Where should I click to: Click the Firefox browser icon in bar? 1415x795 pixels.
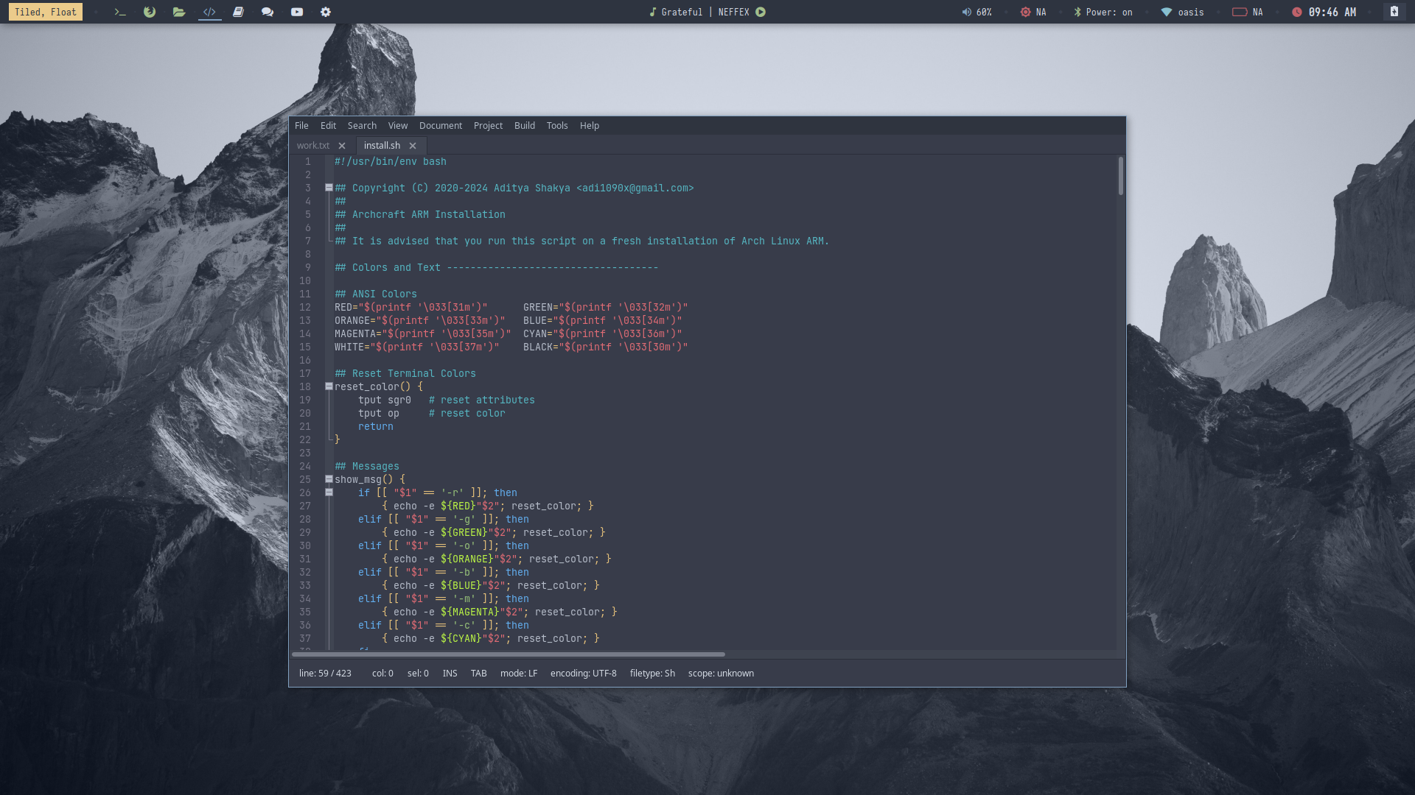tap(150, 12)
